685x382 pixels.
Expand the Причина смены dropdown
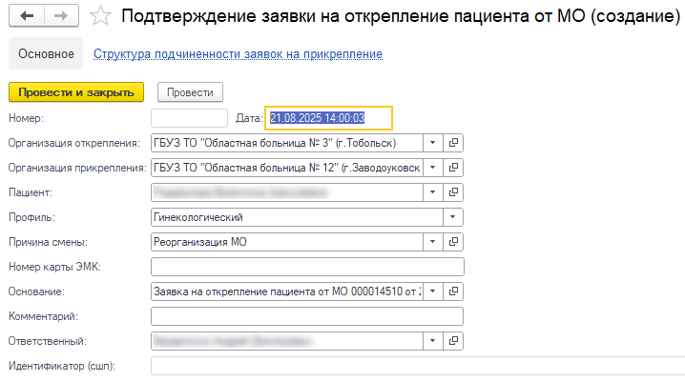point(454,242)
